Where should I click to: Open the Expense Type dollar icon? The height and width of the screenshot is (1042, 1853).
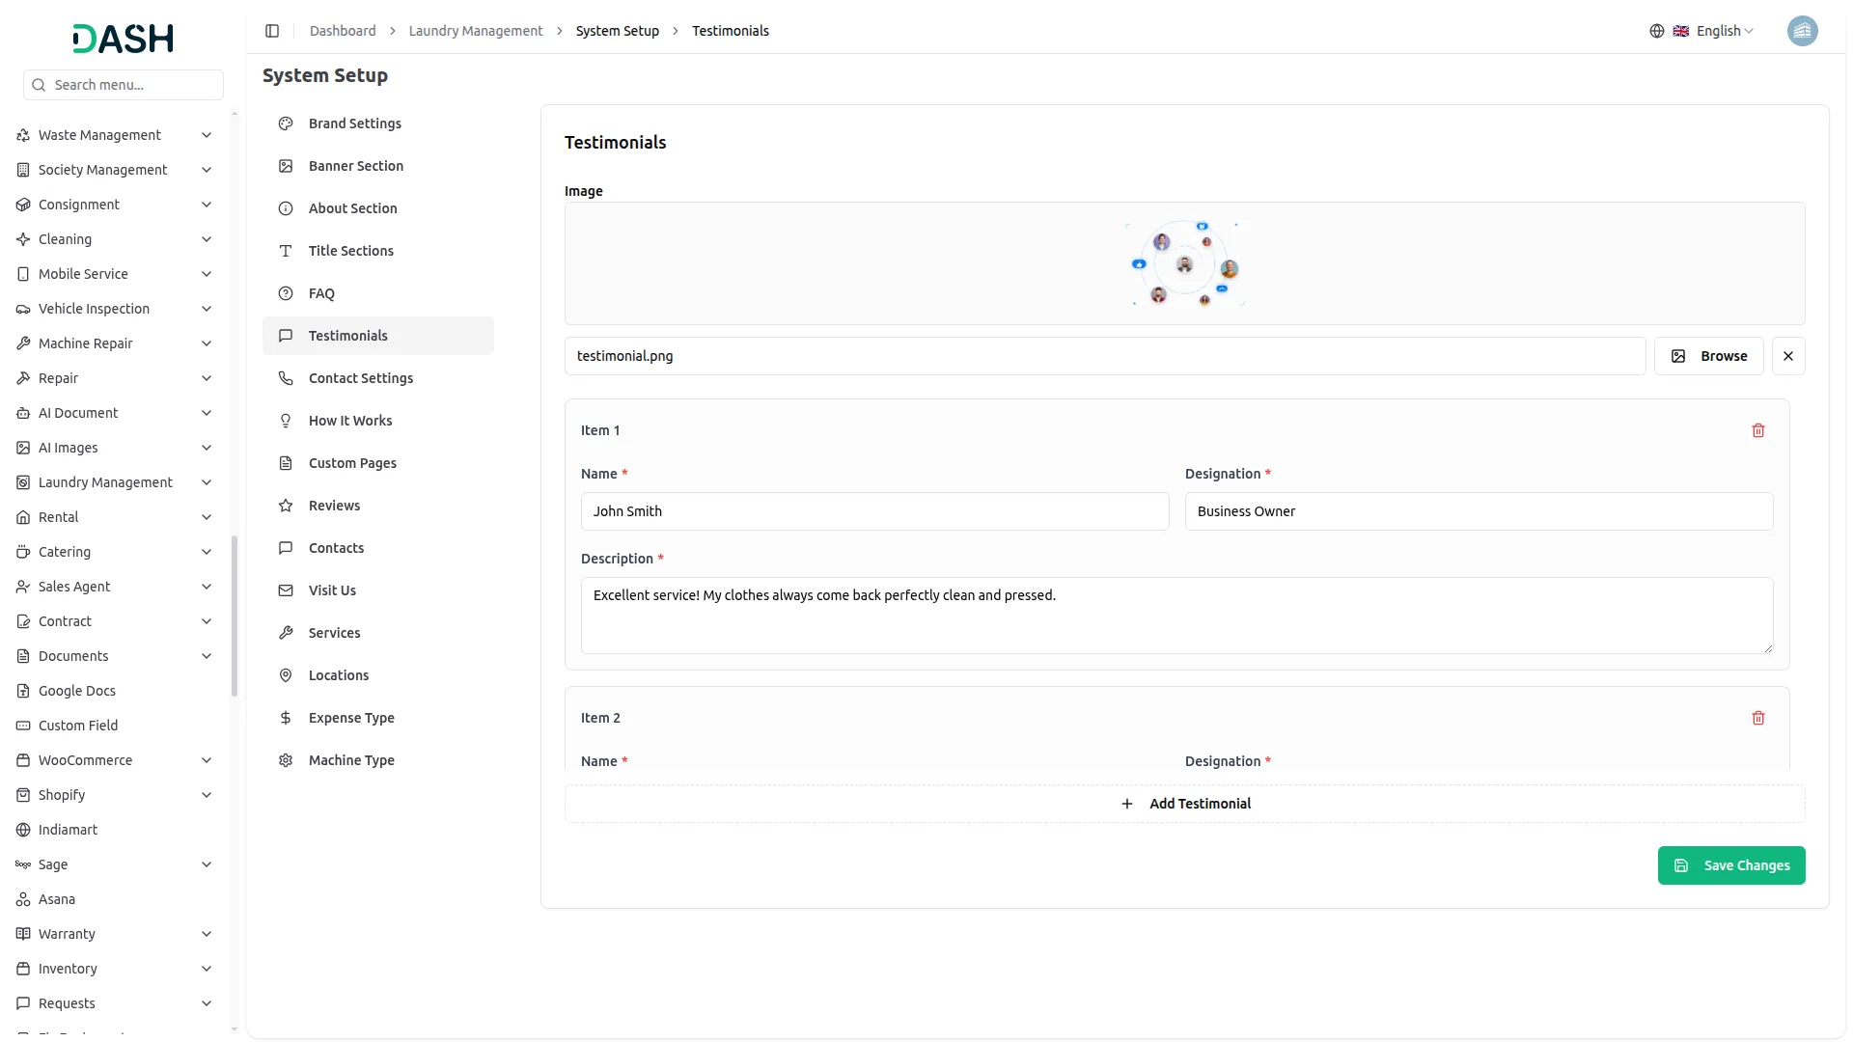pos(285,717)
